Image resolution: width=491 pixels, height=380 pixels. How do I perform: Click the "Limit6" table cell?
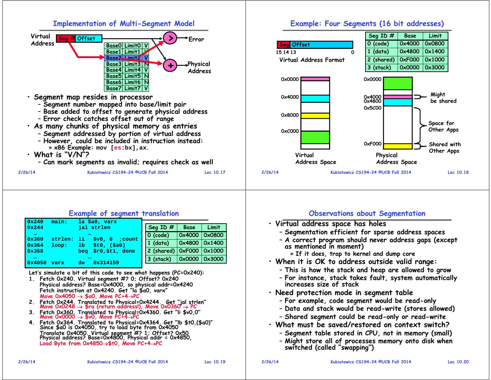point(133,82)
